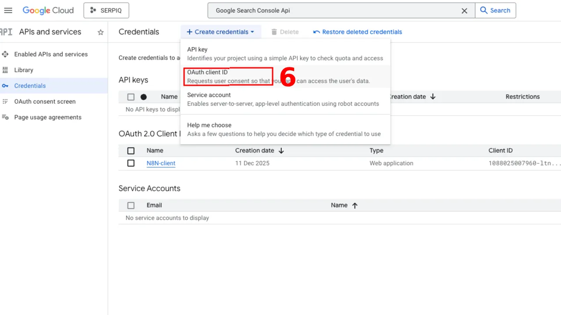This screenshot has height=315, width=561.
Task: Open the N8N-client link
Action: coord(161,163)
